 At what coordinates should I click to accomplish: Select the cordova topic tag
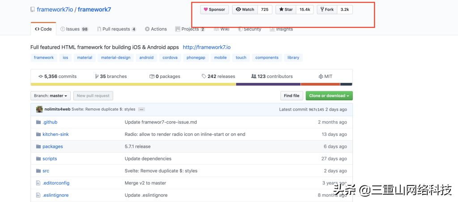[170, 58]
